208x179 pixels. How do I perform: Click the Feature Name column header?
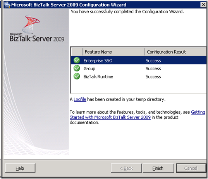(113, 52)
